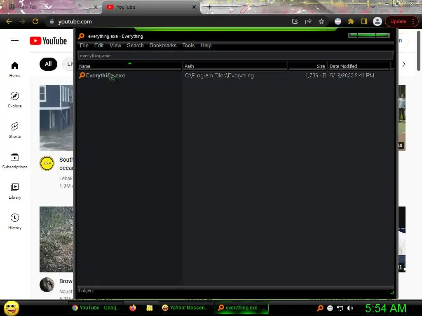This screenshot has height=316, width=422.
Task: Open the Tools menu in Everything
Action: click(x=188, y=45)
